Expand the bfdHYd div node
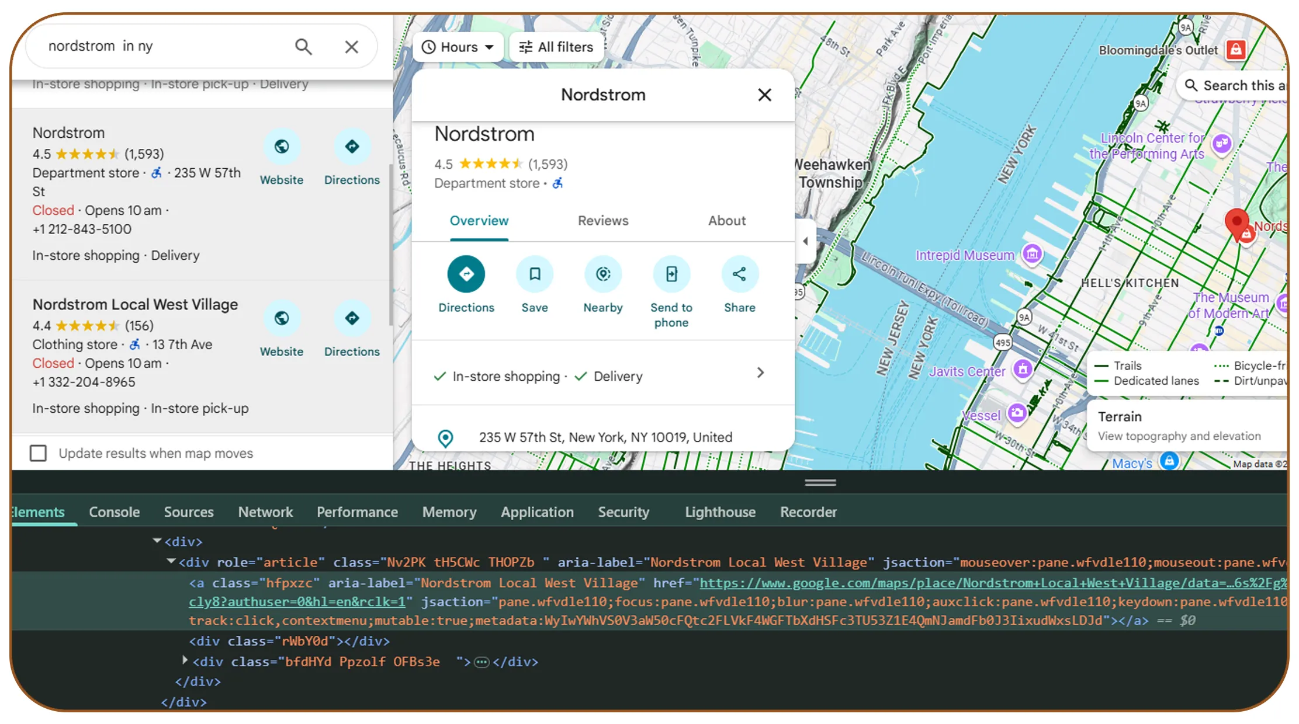The width and height of the screenshot is (1299, 724). [x=185, y=660]
